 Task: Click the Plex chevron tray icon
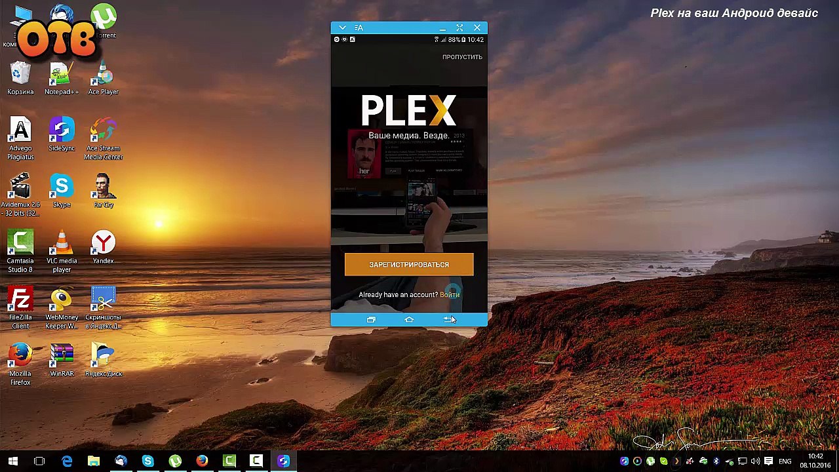(x=676, y=462)
